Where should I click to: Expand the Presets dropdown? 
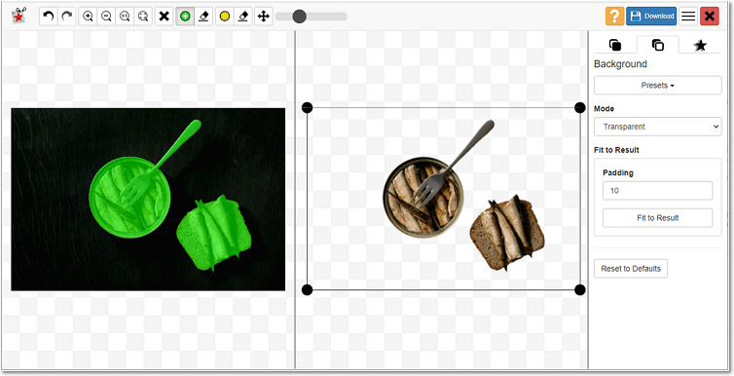point(658,86)
